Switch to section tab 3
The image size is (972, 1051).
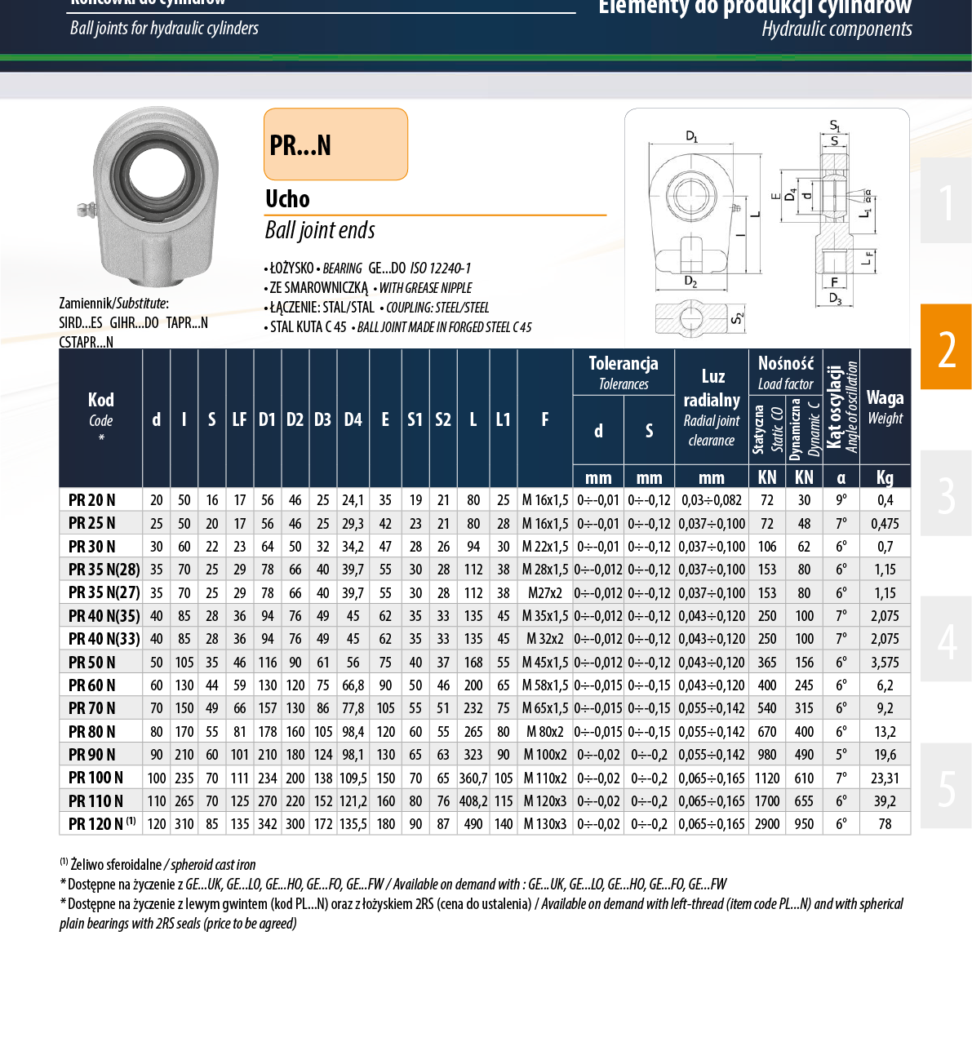coord(946,494)
